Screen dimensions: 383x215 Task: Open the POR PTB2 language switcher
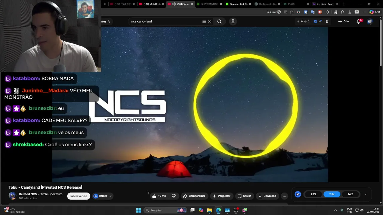point(349,210)
